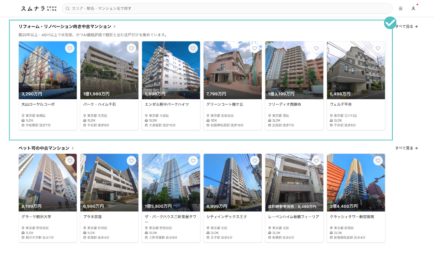The image size is (434, 260).
Task: Click the 1億5,800万円 price label
Action: coord(158,206)
